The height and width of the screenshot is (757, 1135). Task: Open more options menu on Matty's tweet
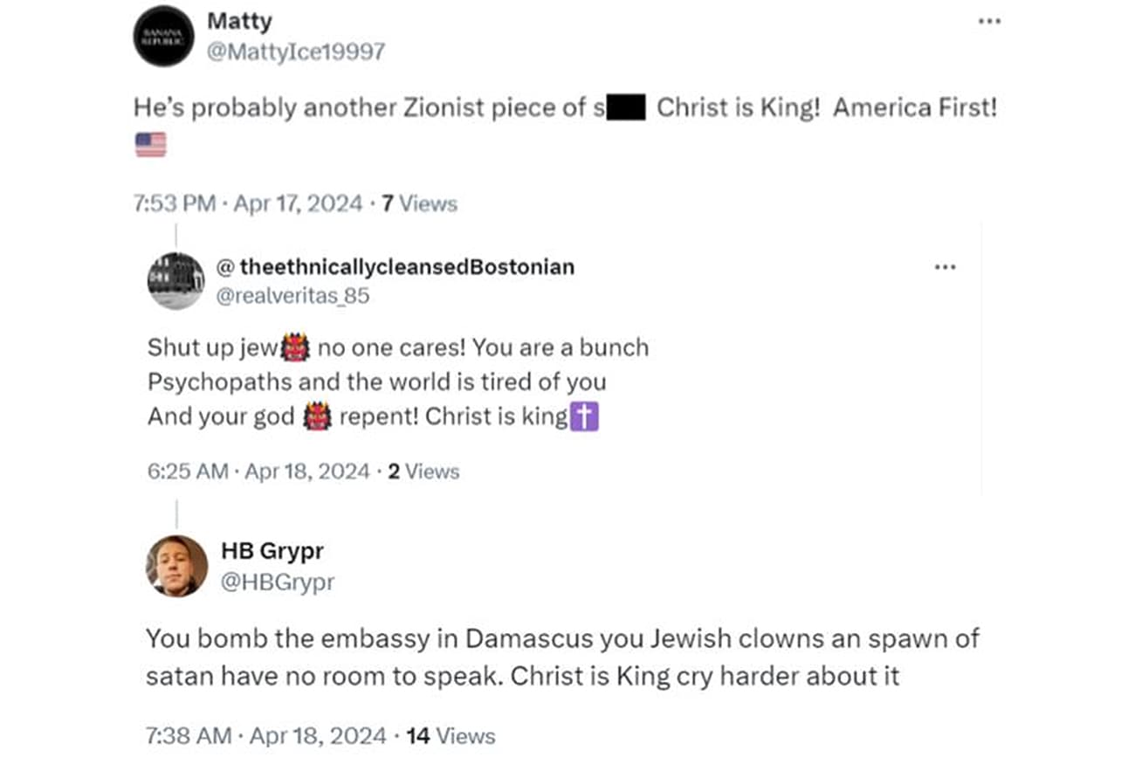point(989,22)
